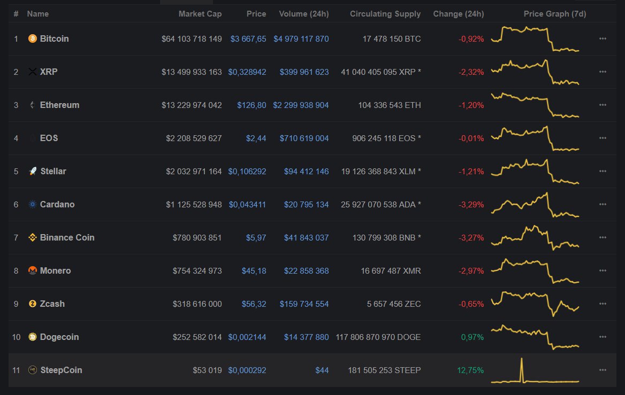Open the more options menu for Cardano
625x395 pixels.
pos(603,204)
